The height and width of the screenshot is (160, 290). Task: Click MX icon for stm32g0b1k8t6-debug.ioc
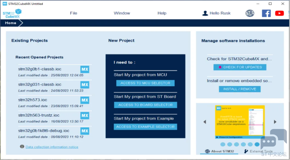tap(85, 131)
